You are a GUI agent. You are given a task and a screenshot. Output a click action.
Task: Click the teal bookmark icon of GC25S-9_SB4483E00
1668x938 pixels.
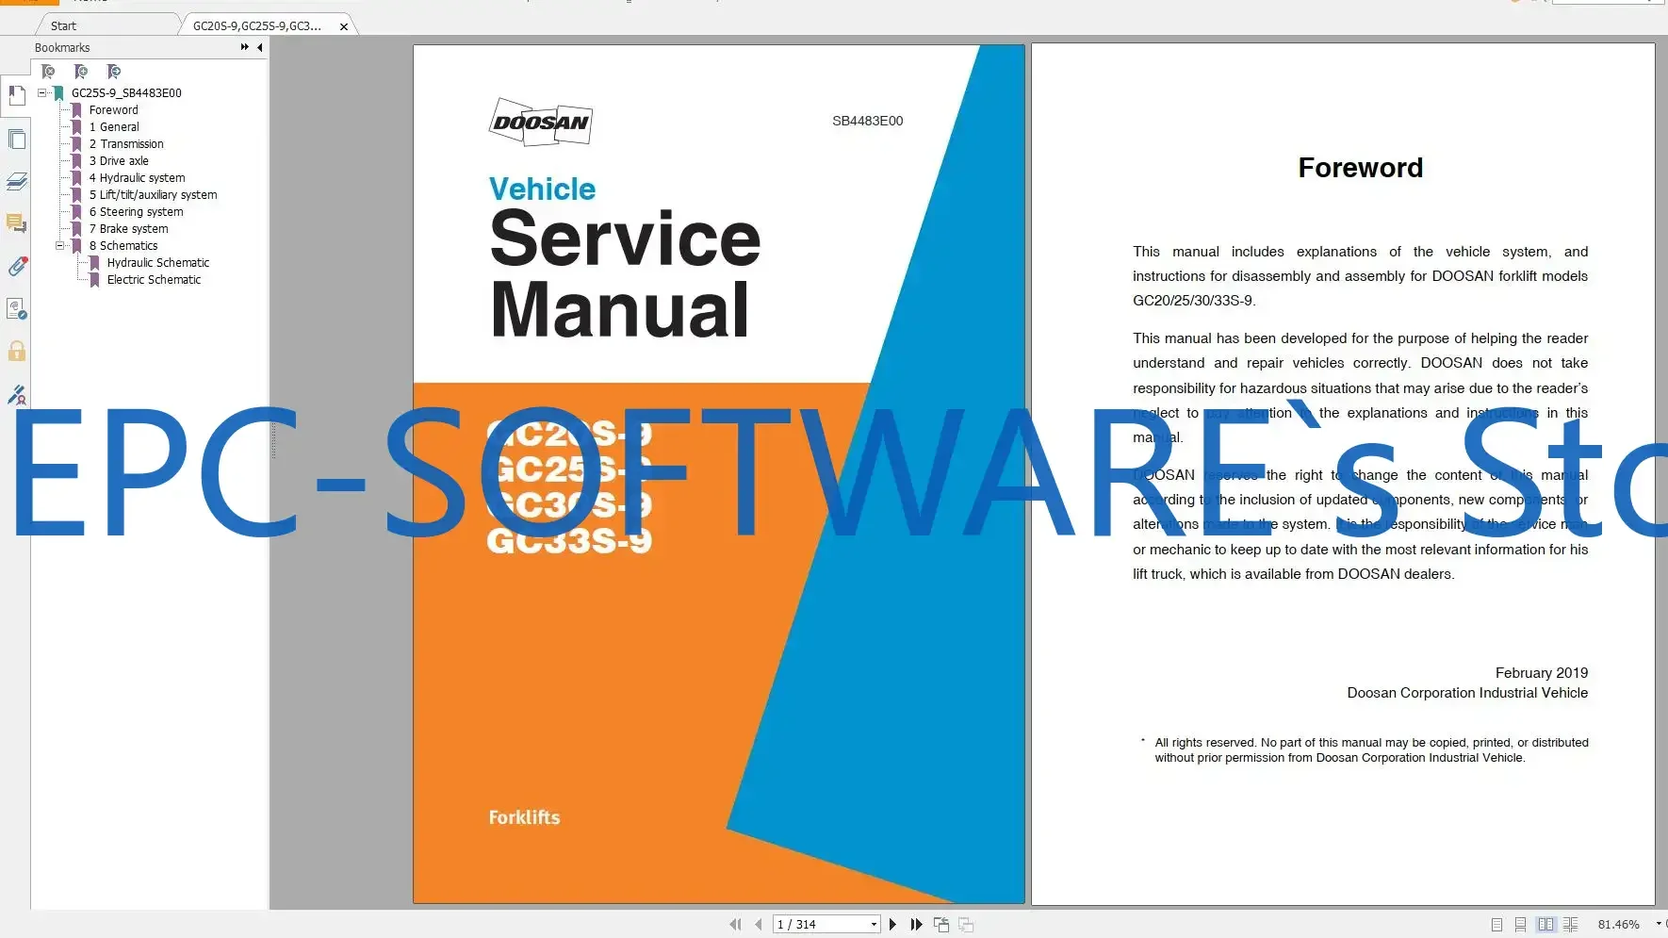(59, 93)
